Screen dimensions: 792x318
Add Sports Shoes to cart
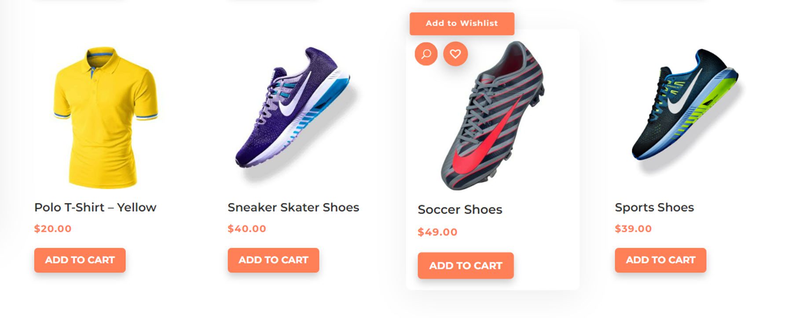tap(660, 260)
